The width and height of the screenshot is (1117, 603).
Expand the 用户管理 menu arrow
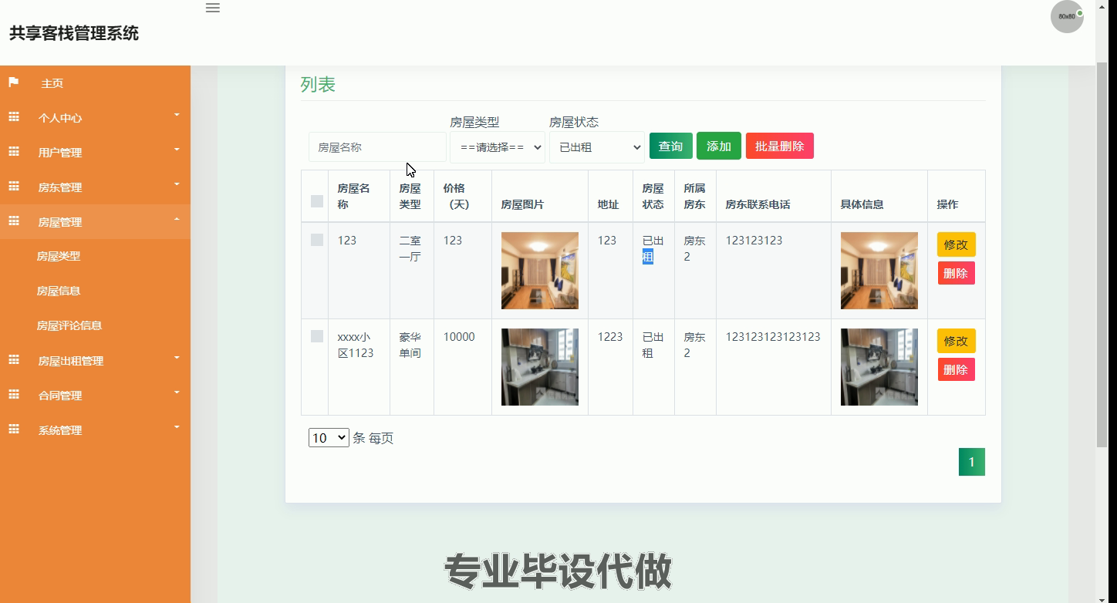point(177,150)
